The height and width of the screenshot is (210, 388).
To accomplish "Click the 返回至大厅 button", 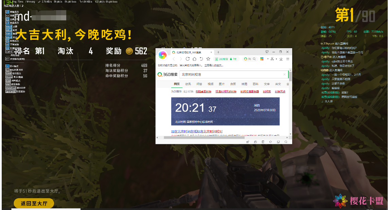I will (34, 204).
